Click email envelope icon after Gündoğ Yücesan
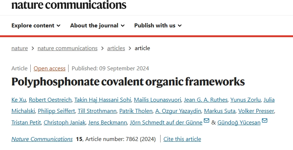The image size is (293, 150). pos(264,120)
